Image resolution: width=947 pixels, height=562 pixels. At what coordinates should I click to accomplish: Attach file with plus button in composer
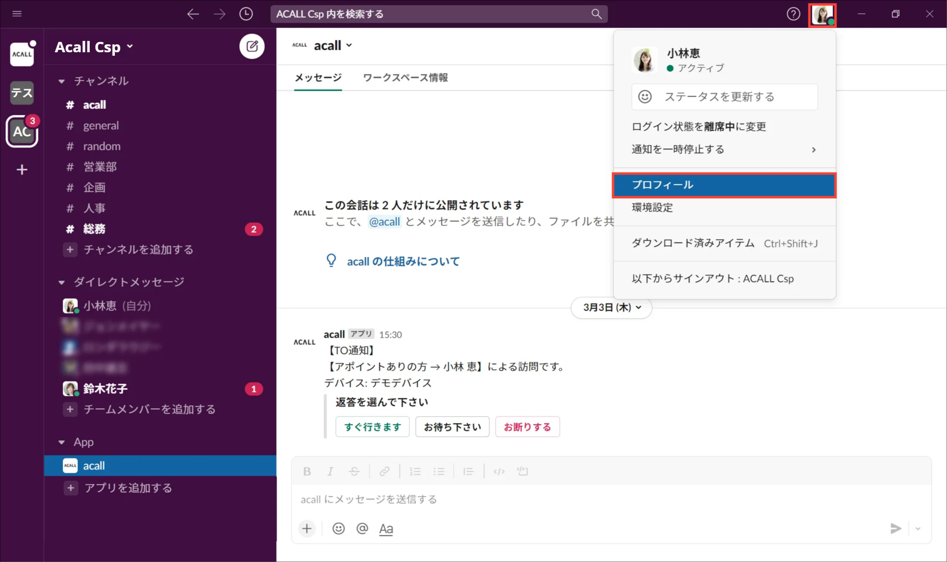pos(307,528)
